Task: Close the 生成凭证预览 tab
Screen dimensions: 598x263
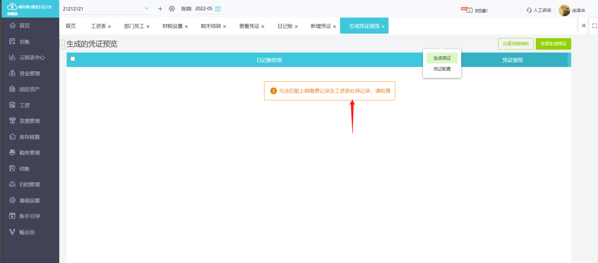Action: 383,27
